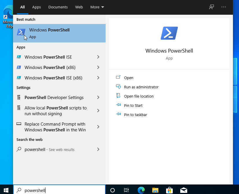Open Microsoft Store taskbar icon
The height and width of the screenshot is (194, 239).
(x=170, y=190)
